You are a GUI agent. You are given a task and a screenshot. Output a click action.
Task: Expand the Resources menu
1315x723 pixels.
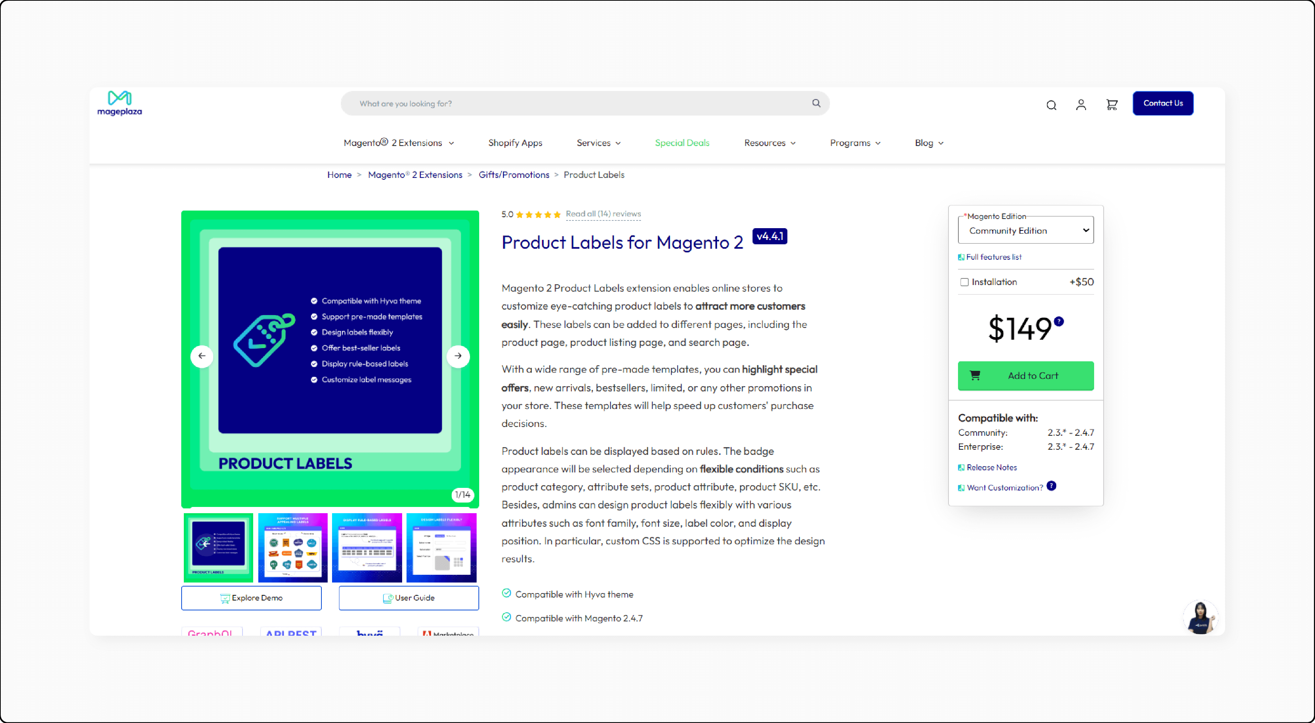[x=769, y=143]
